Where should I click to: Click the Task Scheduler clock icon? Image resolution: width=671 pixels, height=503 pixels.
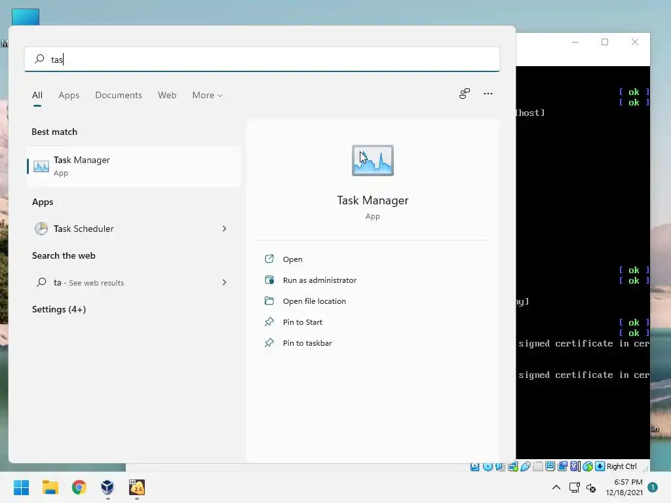coord(41,229)
